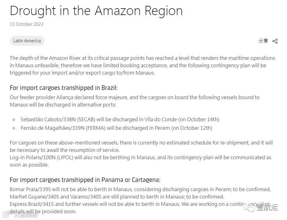Screen dimensions: 287x220
Task: Click the Aliança force majeure sentence
Action: pos(135,101)
